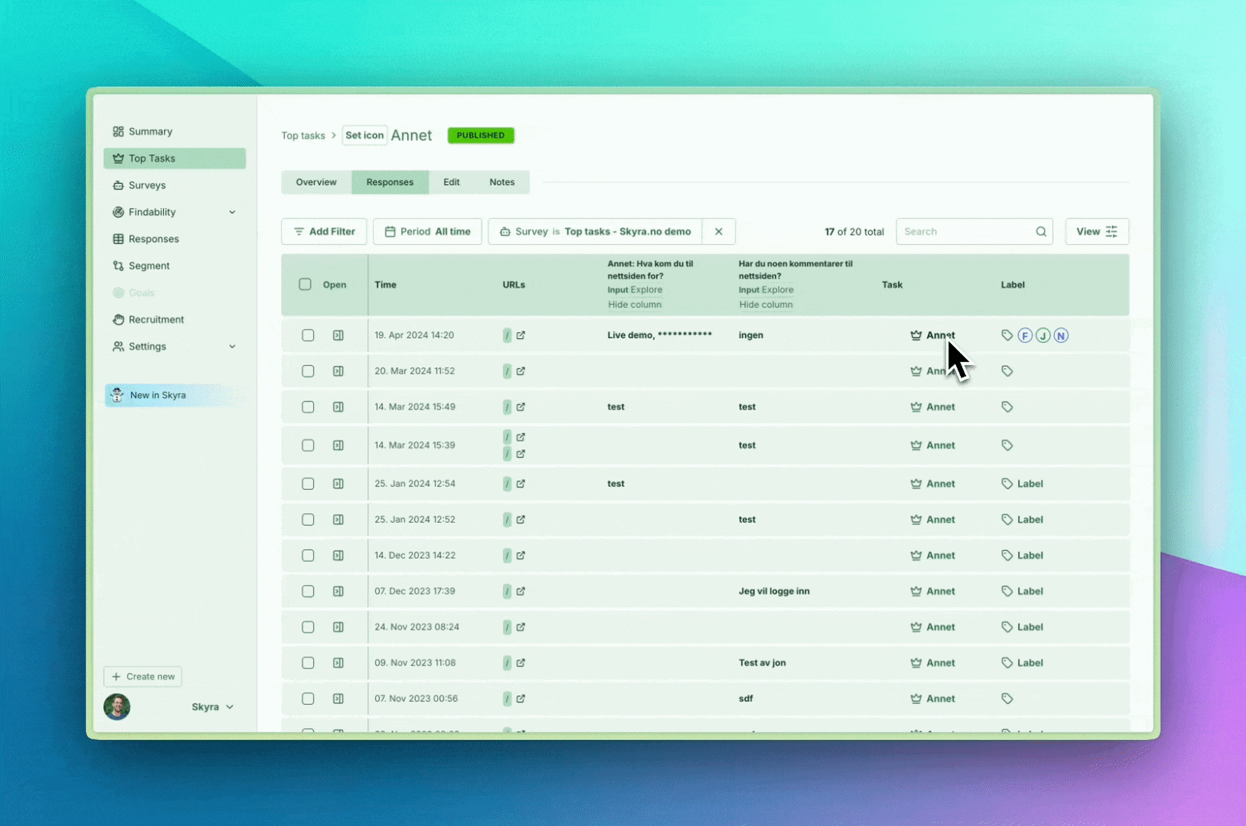The image size is (1246, 826).
Task: Open the Survey is Top tasks filter
Action: (594, 231)
